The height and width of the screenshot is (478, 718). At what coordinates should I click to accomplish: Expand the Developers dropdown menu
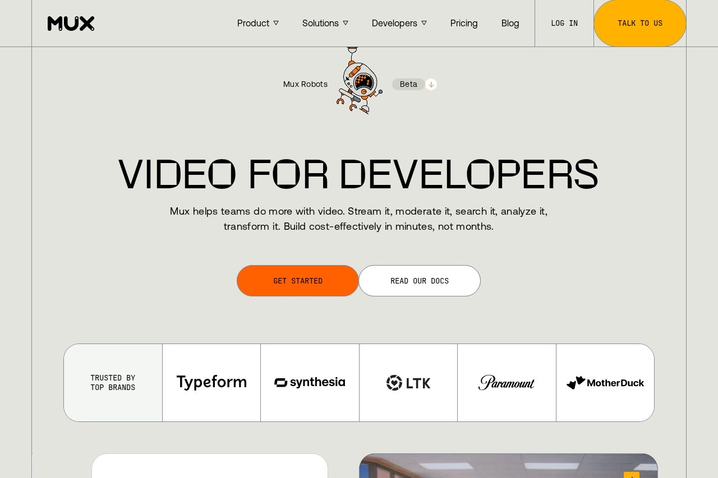tap(399, 24)
